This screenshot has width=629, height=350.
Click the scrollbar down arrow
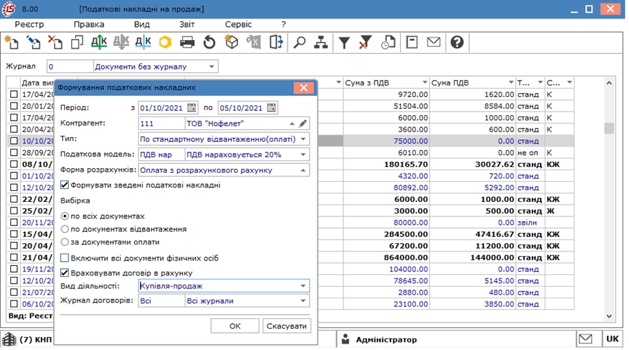click(x=609, y=316)
